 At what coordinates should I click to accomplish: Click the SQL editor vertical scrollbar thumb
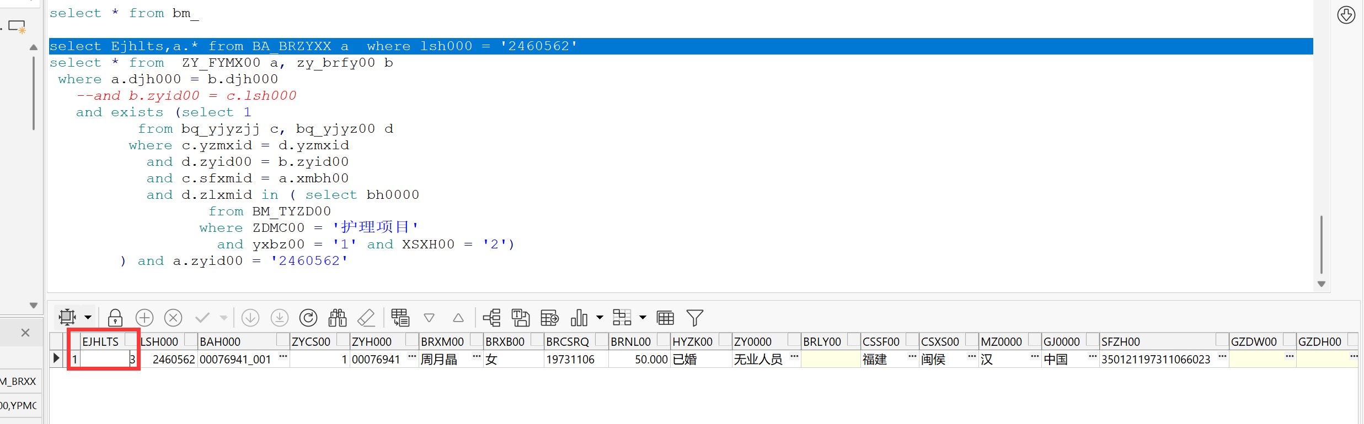click(x=1322, y=244)
